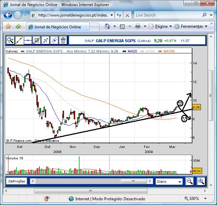Zoom in chart with plus magnifier
The width and height of the screenshot is (217, 205).
(201, 181)
